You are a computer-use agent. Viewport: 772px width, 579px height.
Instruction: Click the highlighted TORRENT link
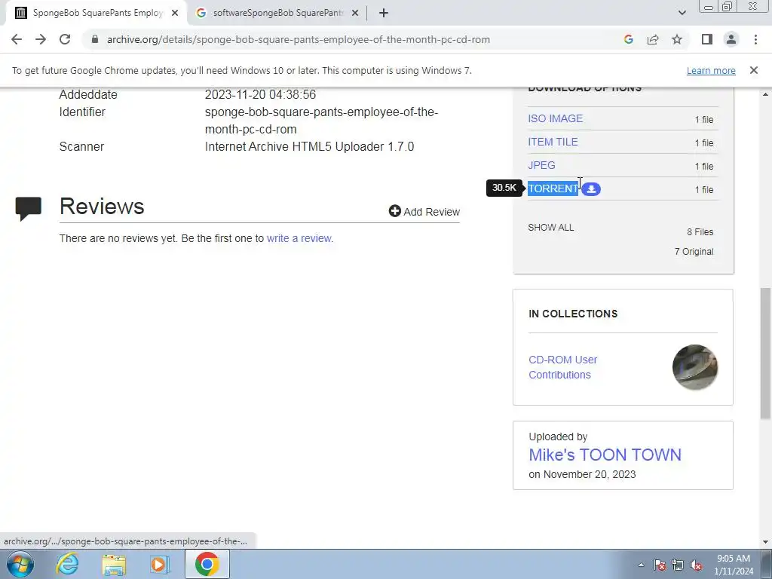[x=553, y=188]
